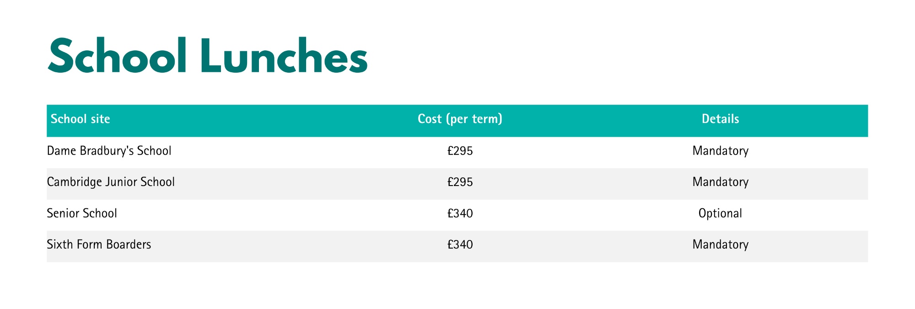The height and width of the screenshot is (309, 915).
Task: Click the word "Cambridge" in the table
Action: (x=74, y=182)
